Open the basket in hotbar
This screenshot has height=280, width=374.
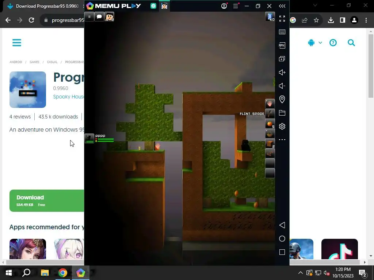pyautogui.click(x=270, y=134)
